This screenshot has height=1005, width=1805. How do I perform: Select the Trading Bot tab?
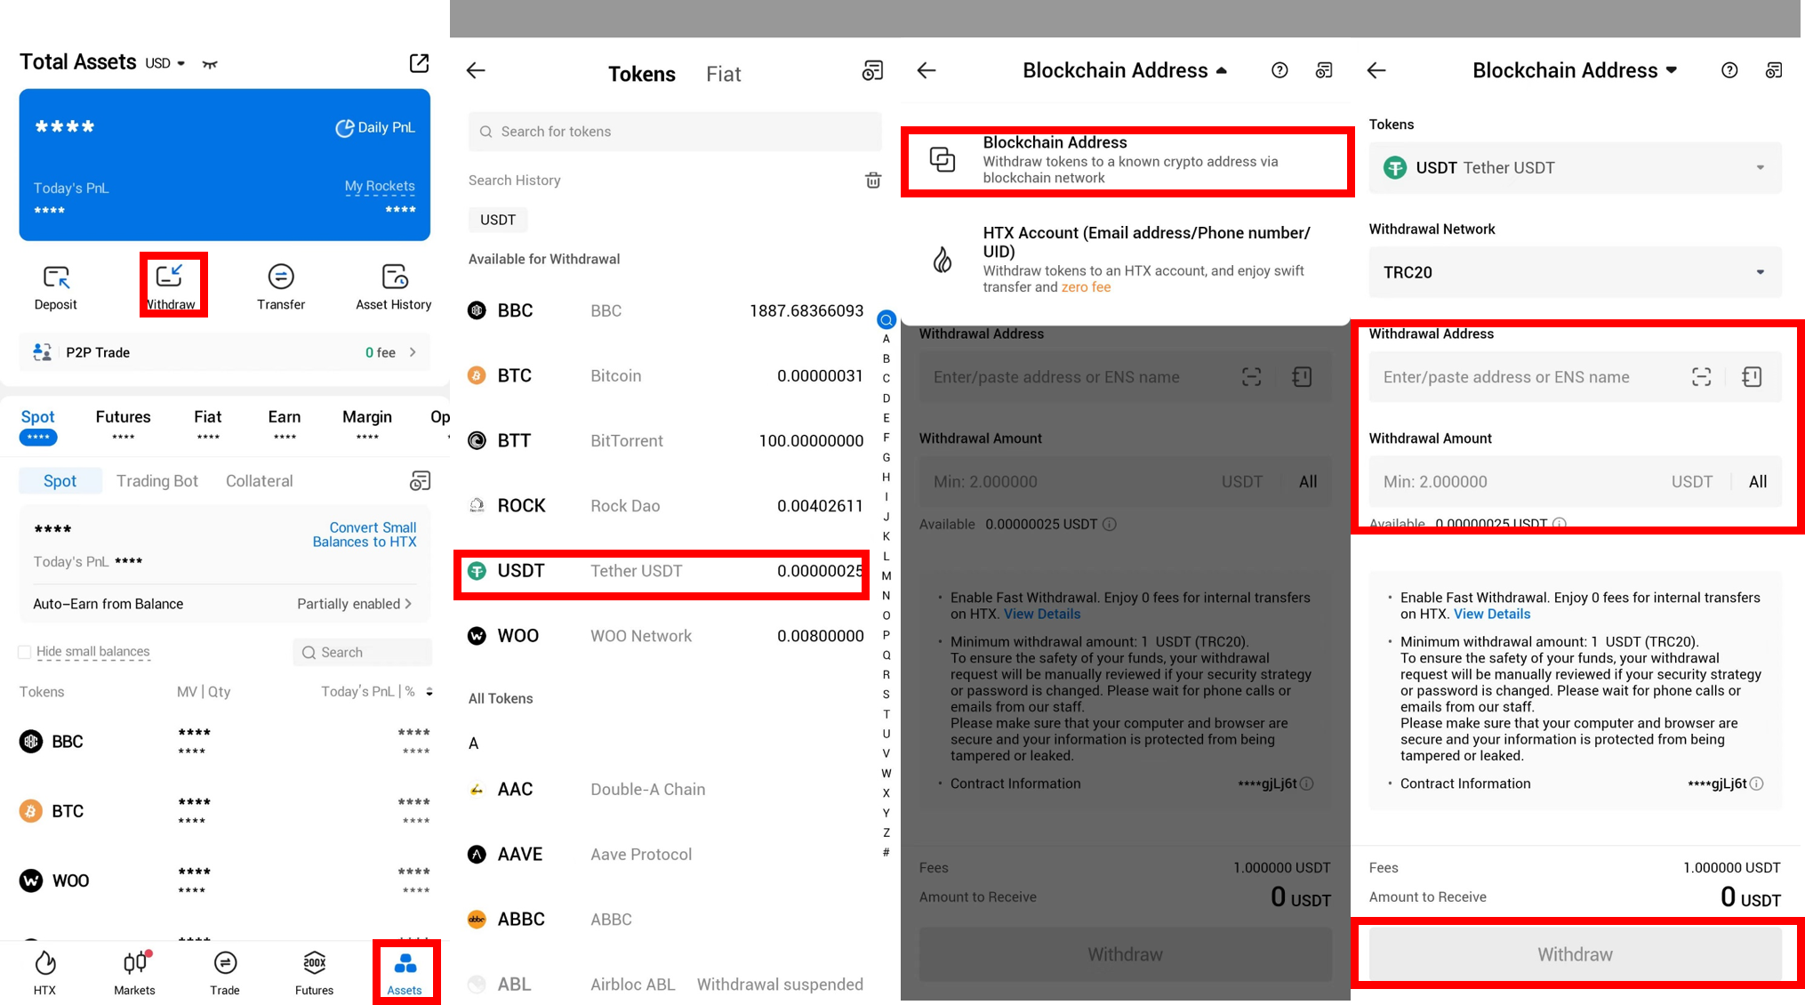157,481
